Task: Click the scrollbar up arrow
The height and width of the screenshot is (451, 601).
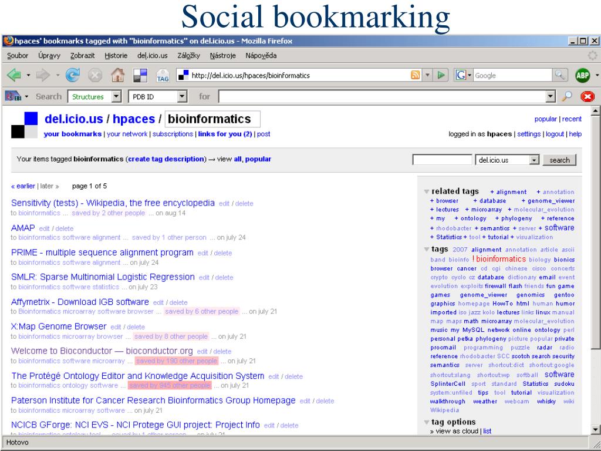Action: click(595, 111)
